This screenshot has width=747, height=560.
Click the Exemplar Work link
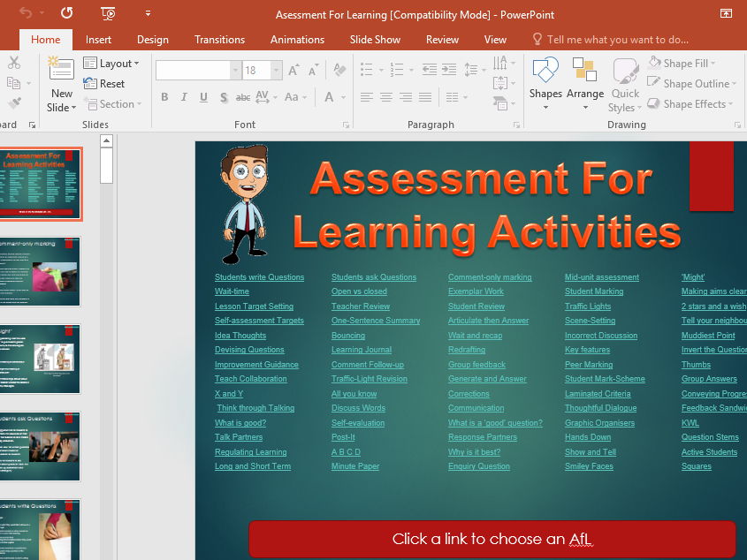tap(476, 291)
